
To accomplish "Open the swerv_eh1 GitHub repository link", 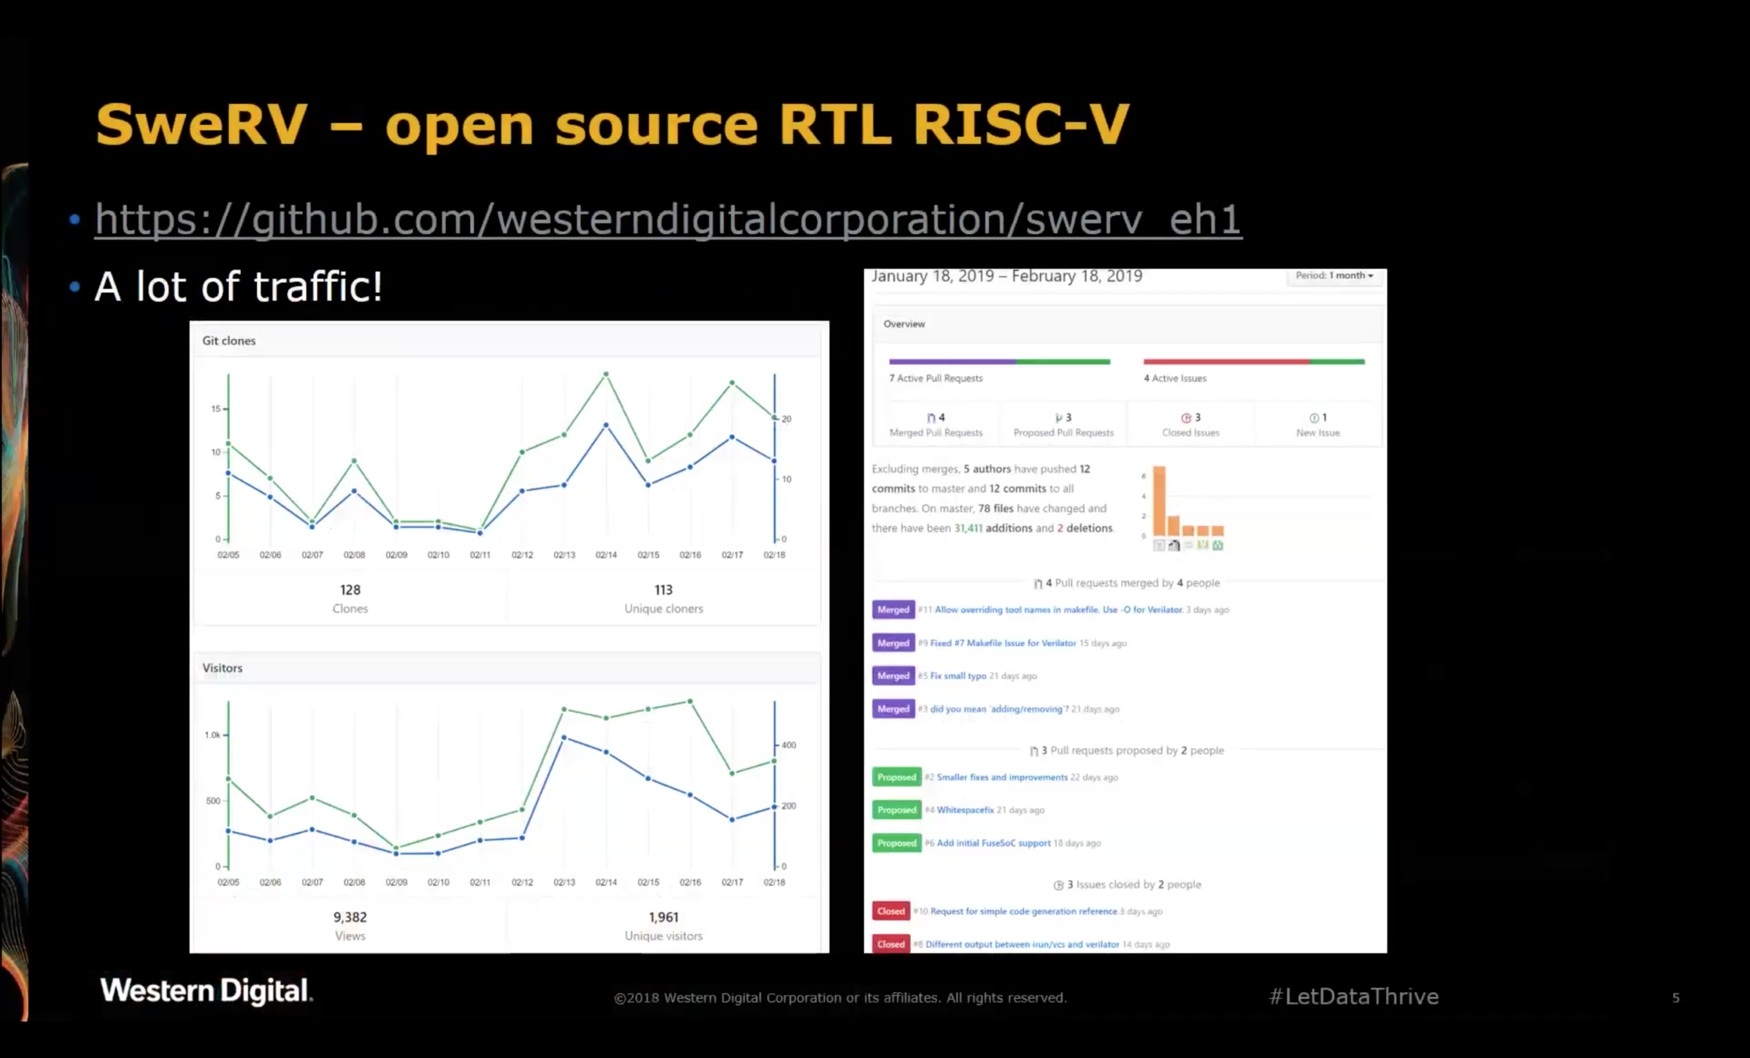I will click(668, 220).
